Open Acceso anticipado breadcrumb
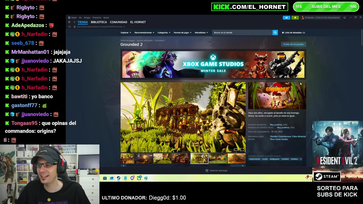 (x=145, y=41)
